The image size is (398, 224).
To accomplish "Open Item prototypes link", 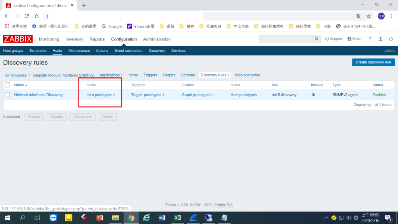I will 99,95.
